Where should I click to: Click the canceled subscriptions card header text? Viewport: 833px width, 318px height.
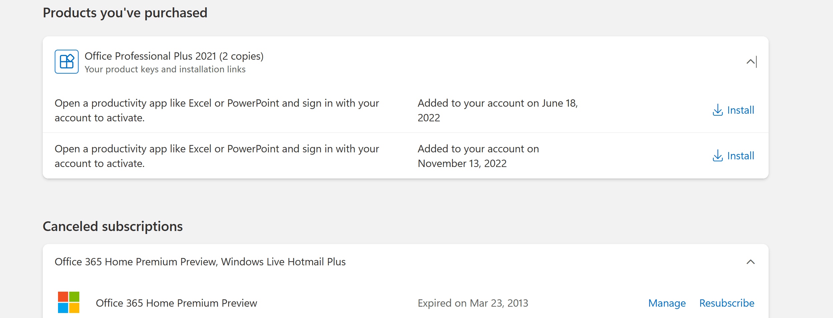tap(200, 262)
